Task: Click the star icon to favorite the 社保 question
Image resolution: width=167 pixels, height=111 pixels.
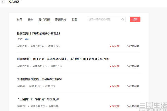Action: point(127,46)
